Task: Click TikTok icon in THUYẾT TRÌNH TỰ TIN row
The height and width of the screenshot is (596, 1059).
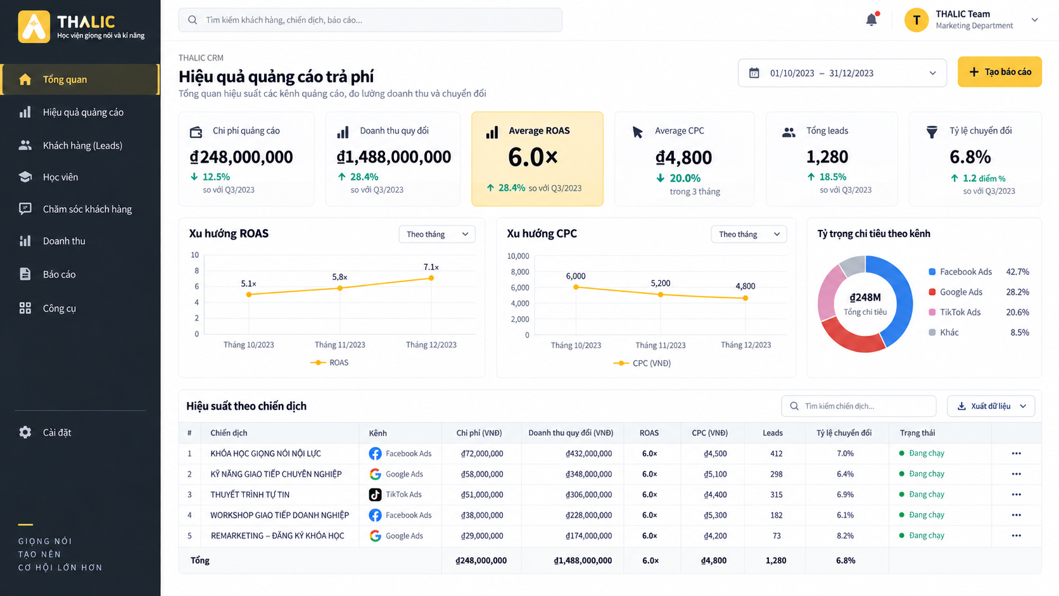Action: point(375,495)
